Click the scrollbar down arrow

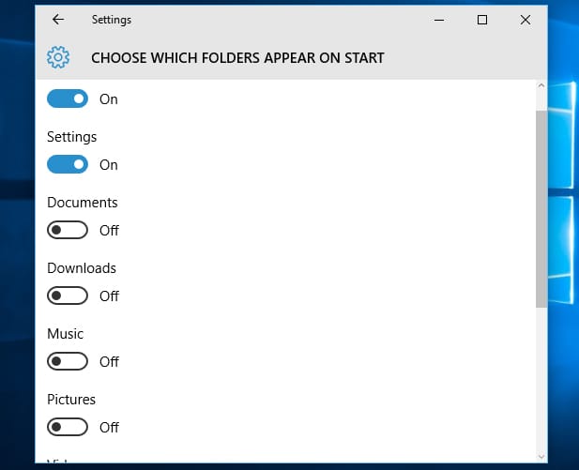541,457
